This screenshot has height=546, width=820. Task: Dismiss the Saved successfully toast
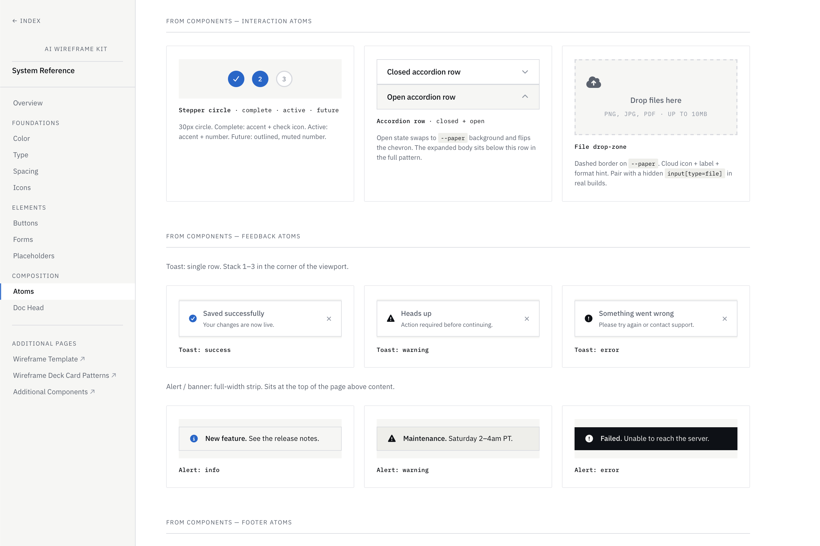tap(329, 319)
